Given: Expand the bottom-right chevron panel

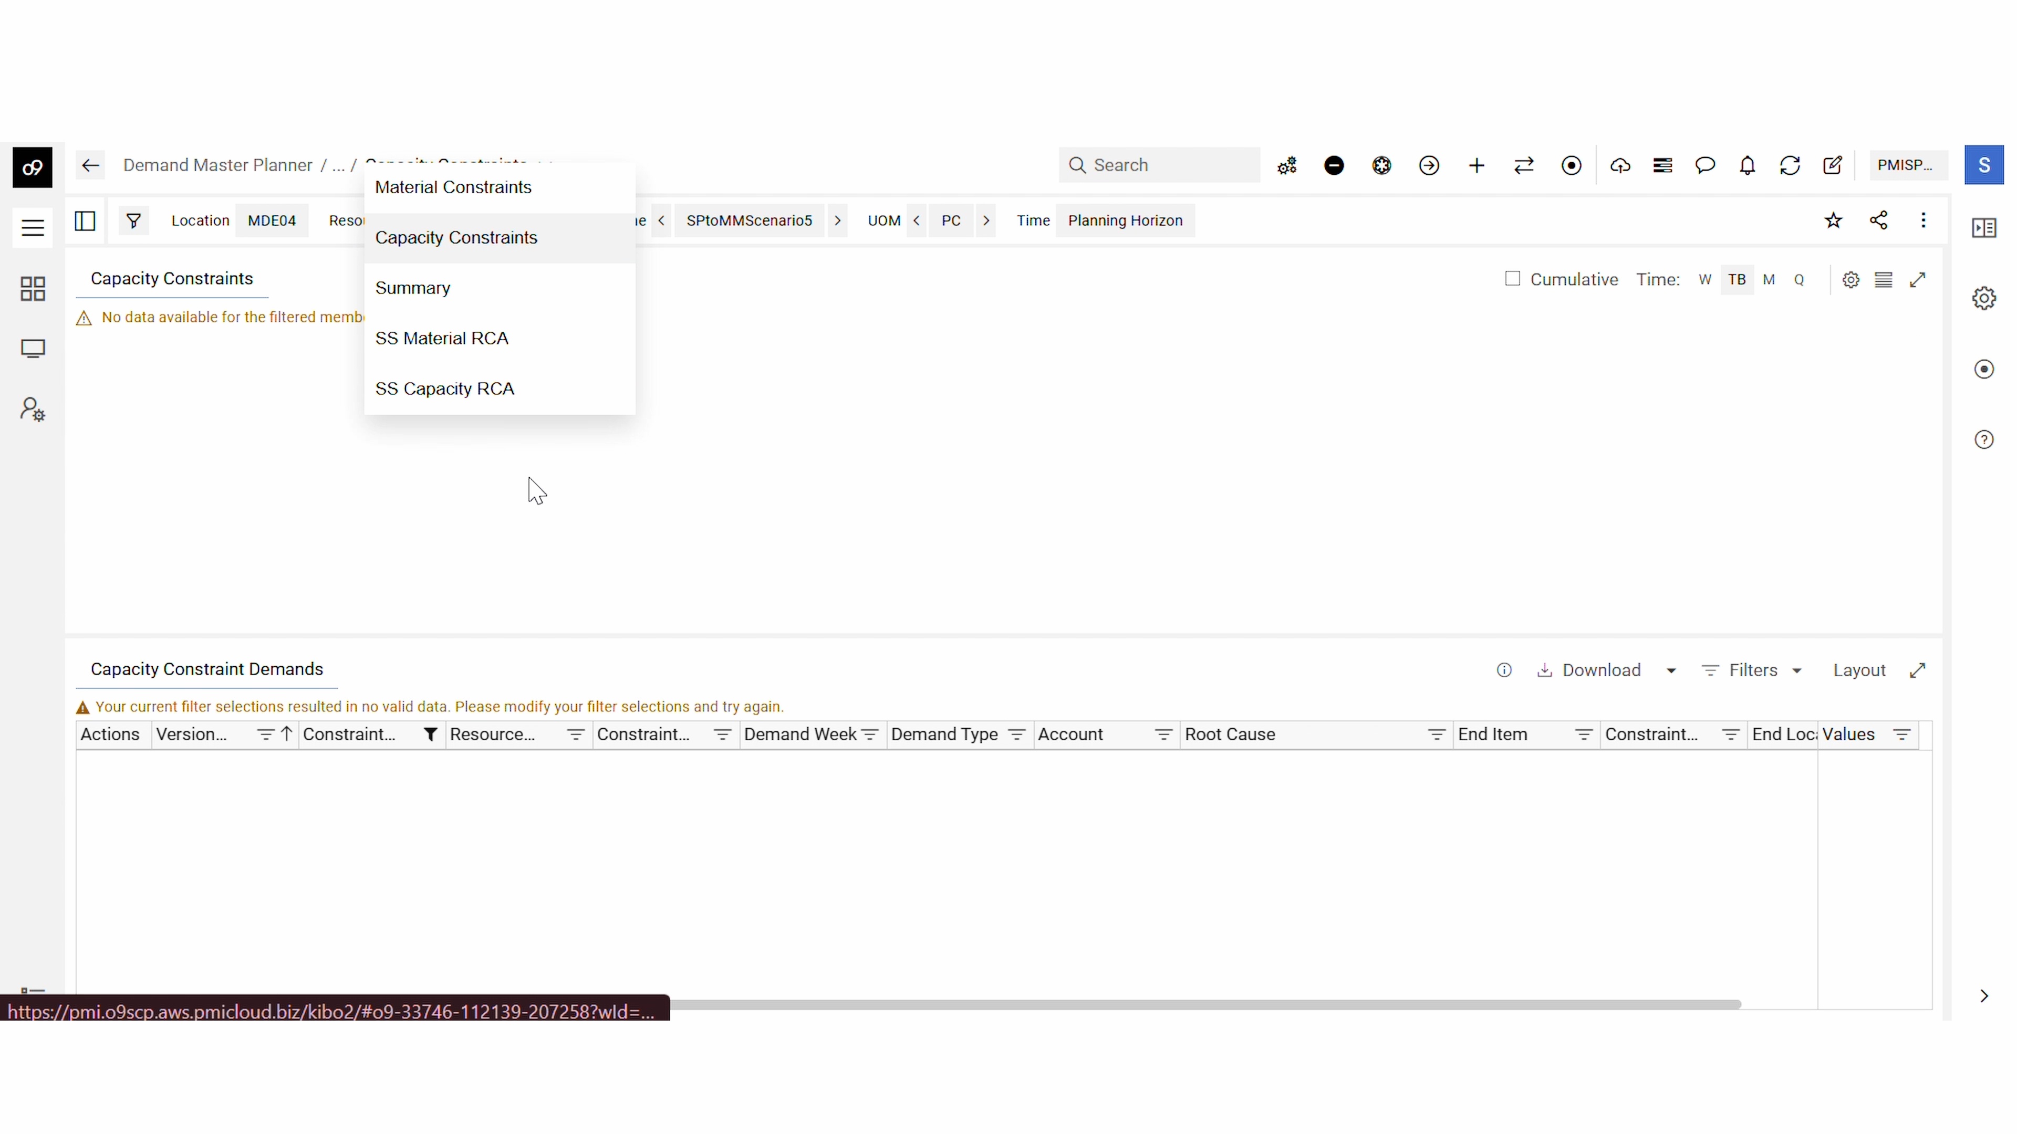Looking at the screenshot, I should [1983, 996].
